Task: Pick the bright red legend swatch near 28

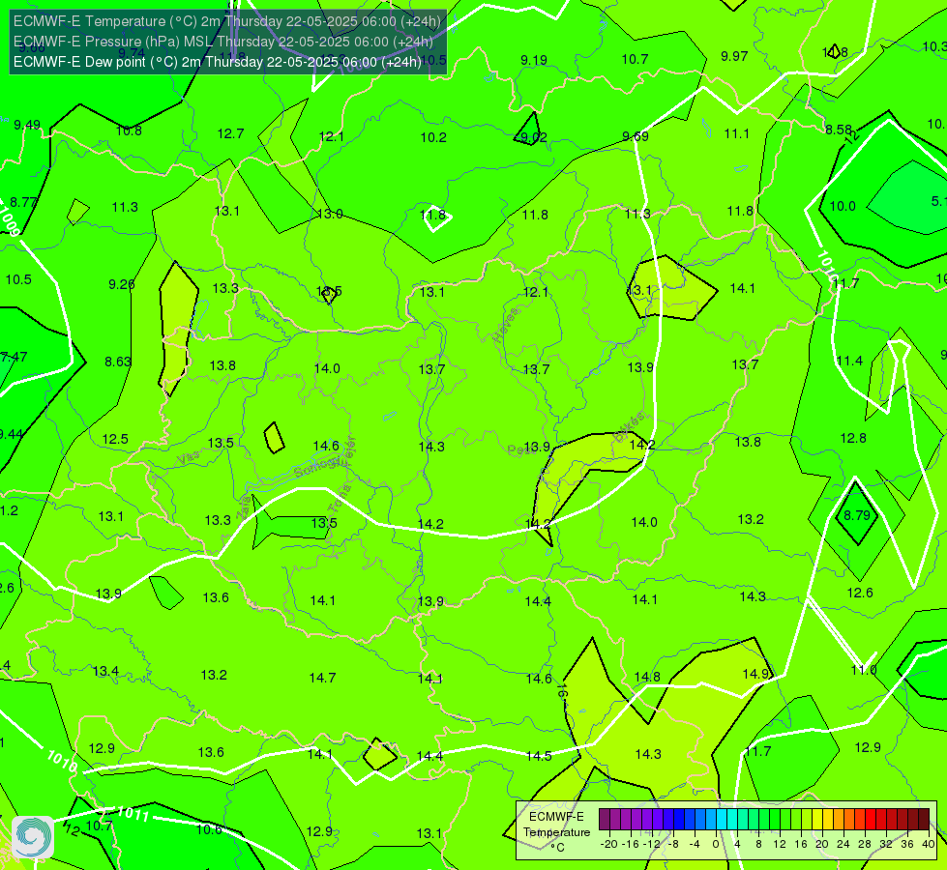Action: point(871,820)
